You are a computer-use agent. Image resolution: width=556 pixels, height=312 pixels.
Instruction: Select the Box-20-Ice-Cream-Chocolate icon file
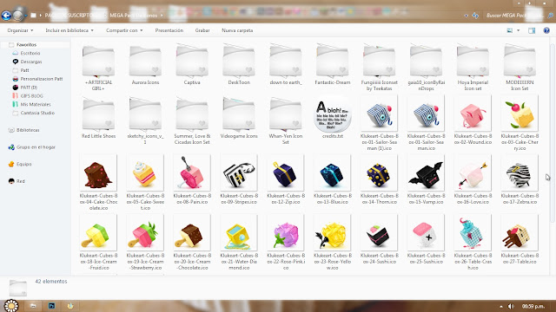[192, 243]
